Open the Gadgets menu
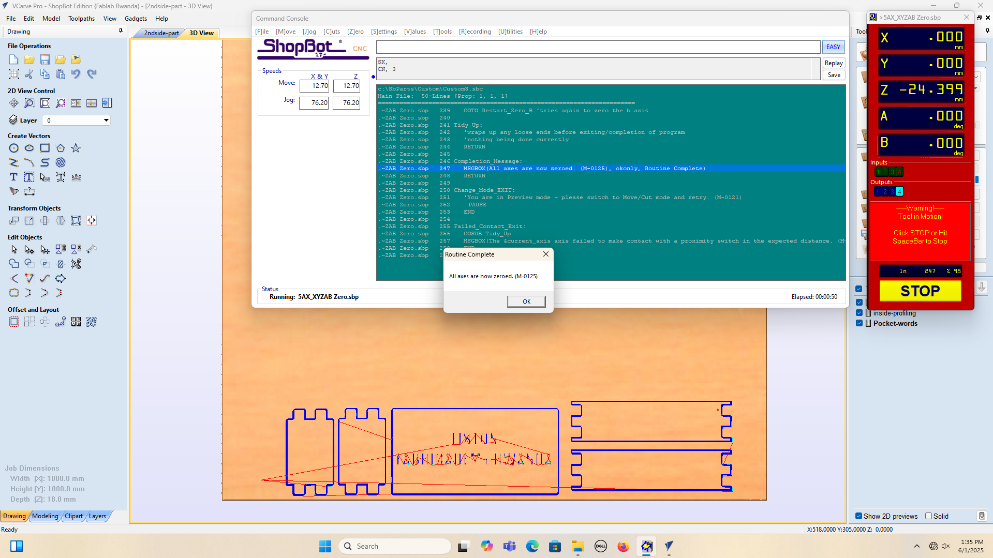The width and height of the screenshot is (993, 558). [136, 19]
